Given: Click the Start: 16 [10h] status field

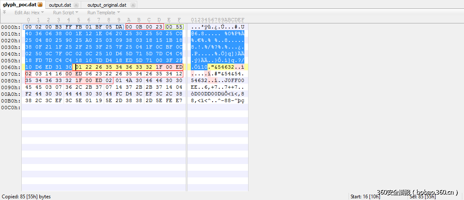Looking at the screenshot, I should [x=364, y=196].
